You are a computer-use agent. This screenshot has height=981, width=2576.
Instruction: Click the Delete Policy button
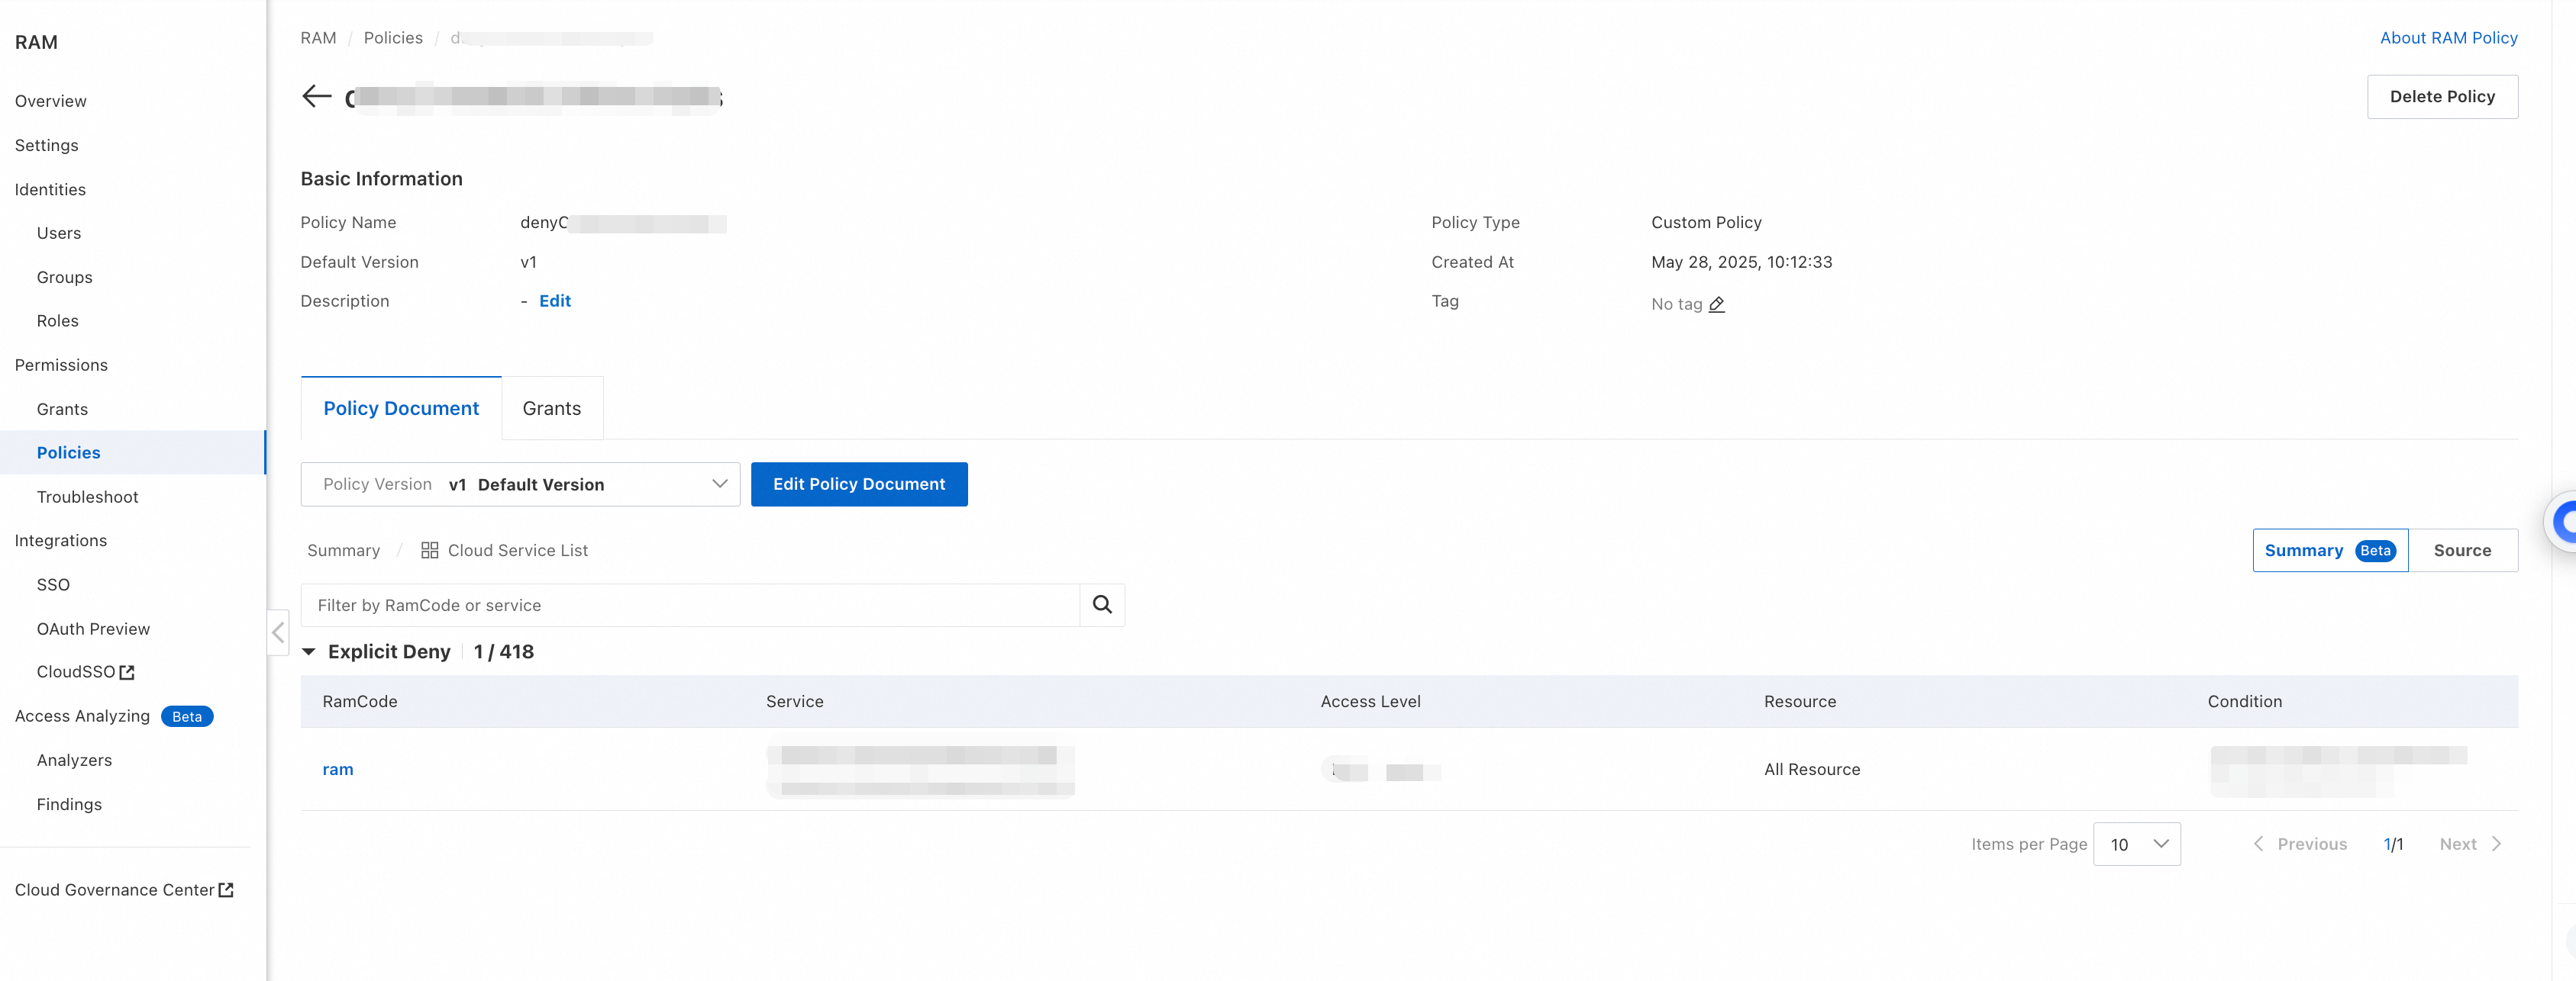click(2442, 97)
